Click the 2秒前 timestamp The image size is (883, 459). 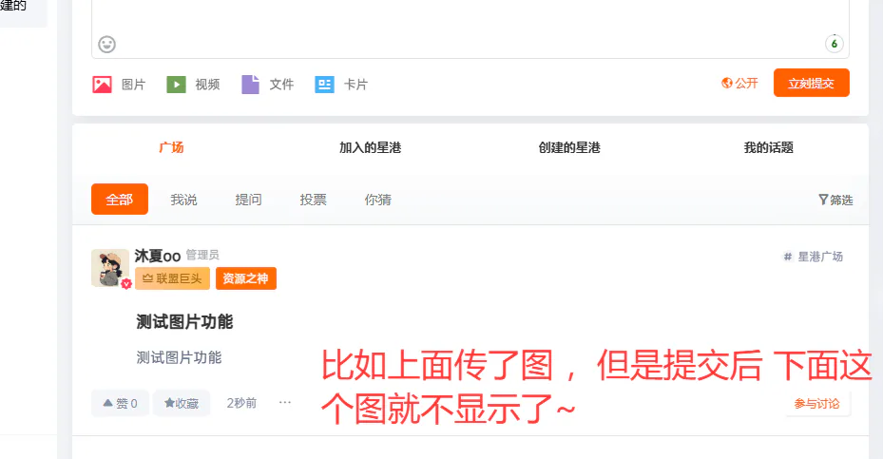241,403
